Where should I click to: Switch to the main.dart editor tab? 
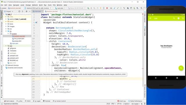click(x=38, y=11)
